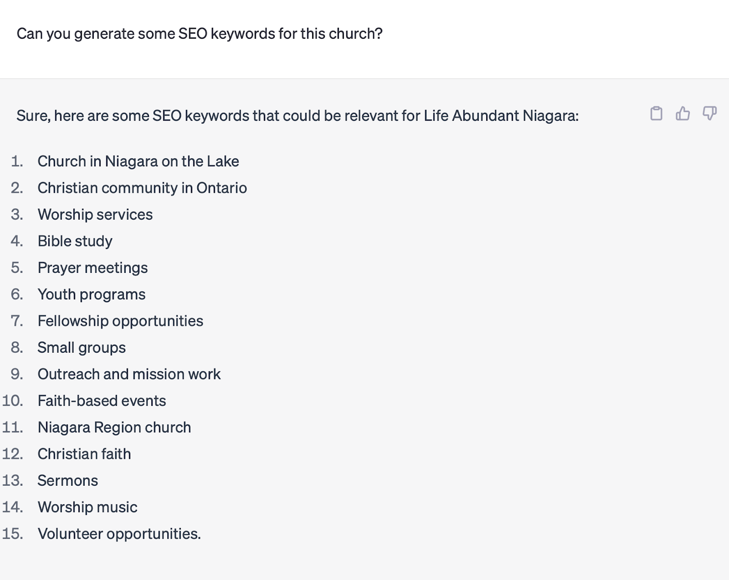This screenshot has width=729, height=580.
Task: Click the 'Faith-based events' keyword
Action: coord(102,400)
